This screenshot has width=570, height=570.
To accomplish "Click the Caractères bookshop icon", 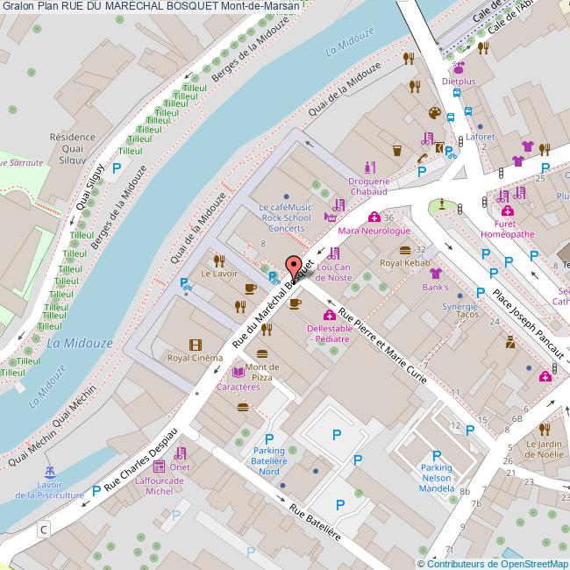I will click(239, 373).
